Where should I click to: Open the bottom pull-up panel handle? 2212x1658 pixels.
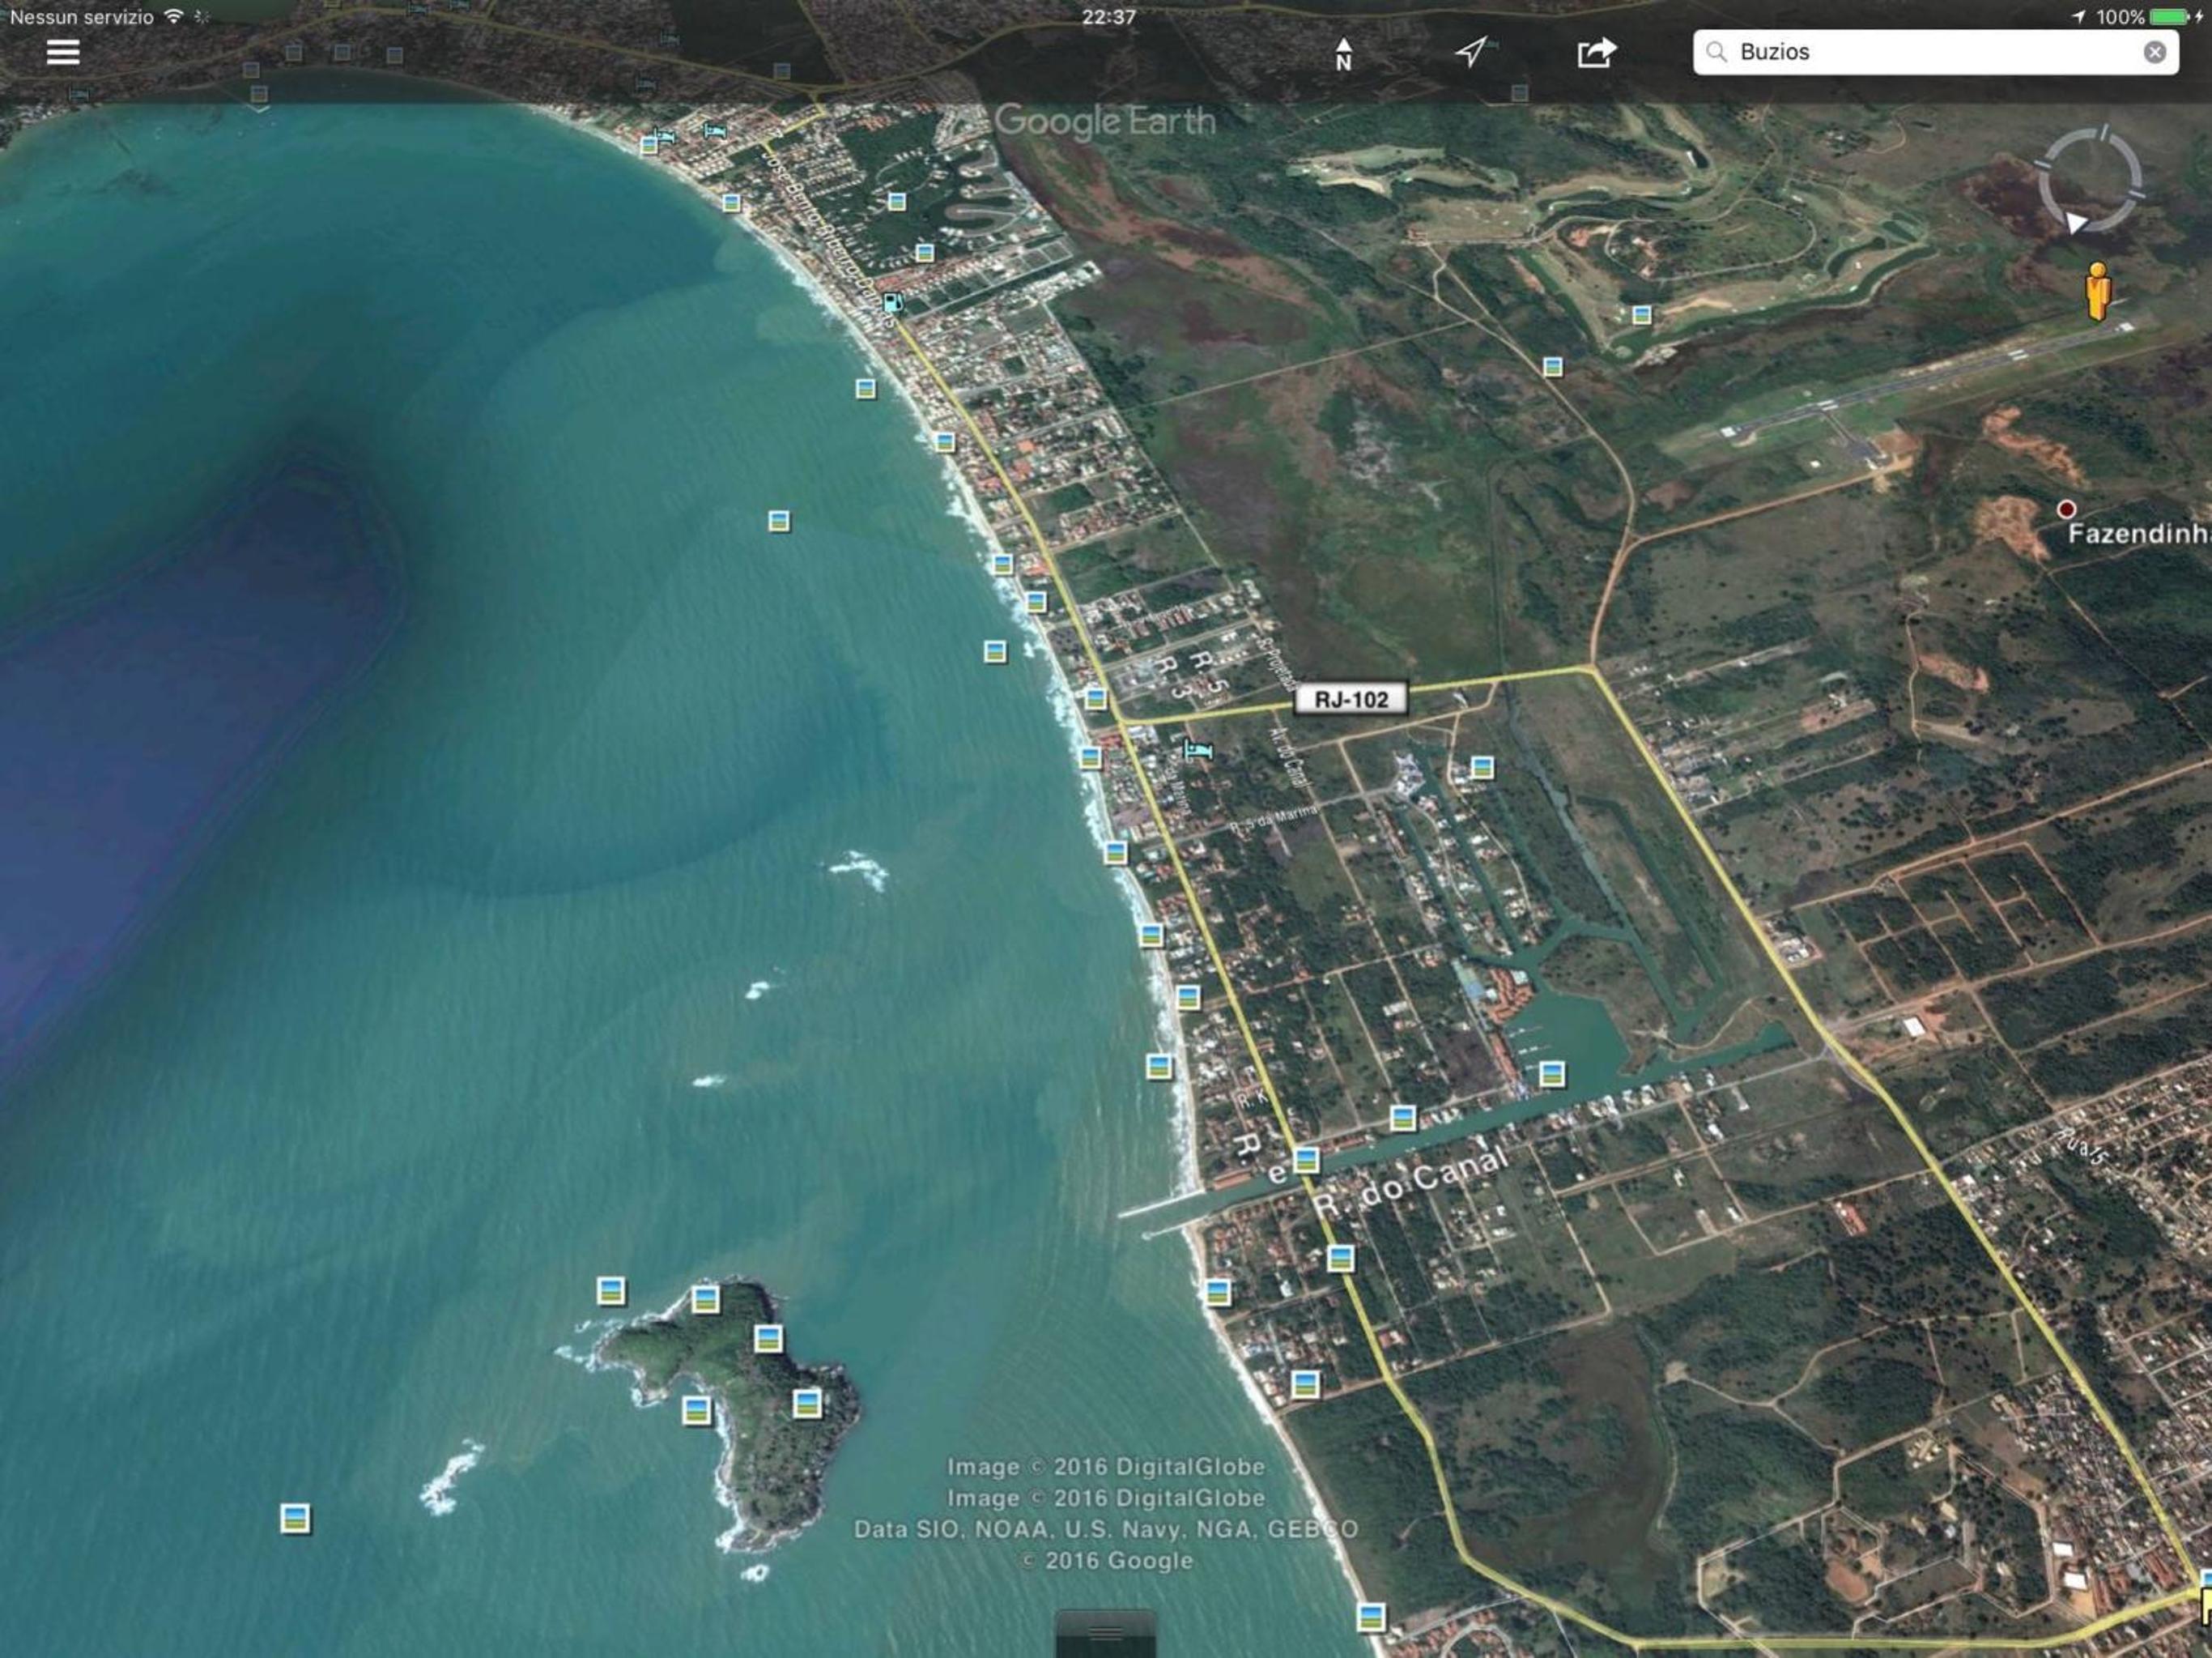tap(1105, 1634)
